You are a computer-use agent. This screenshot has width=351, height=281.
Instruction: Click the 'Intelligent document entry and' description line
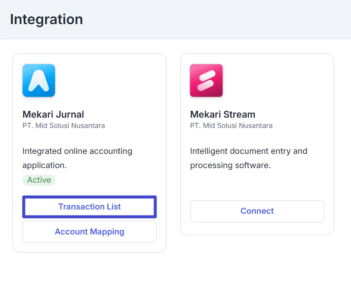coord(249,151)
